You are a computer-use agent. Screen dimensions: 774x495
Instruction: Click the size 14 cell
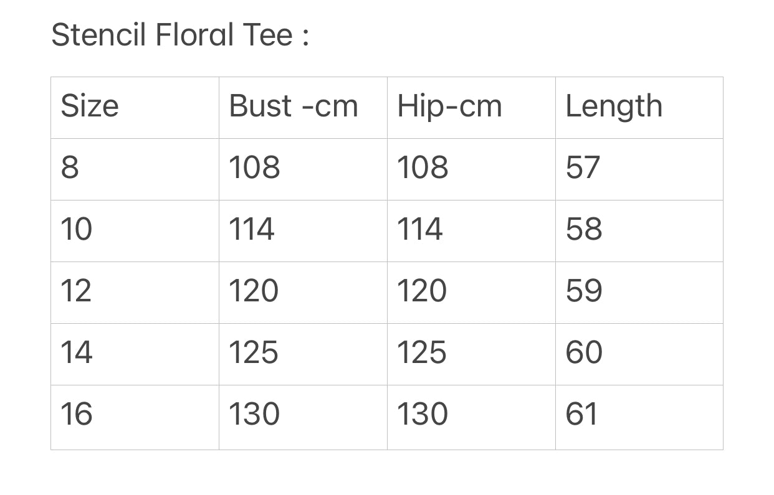click(x=135, y=354)
